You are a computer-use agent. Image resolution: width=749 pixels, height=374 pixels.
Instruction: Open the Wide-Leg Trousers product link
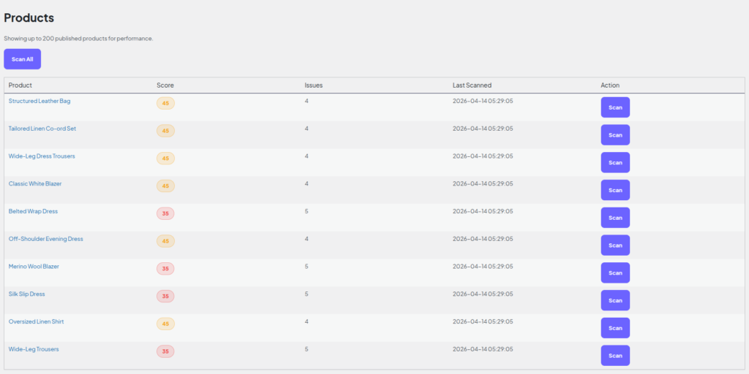coord(34,349)
